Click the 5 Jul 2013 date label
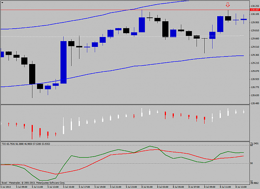The image size is (260, 189). (x=5, y=187)
